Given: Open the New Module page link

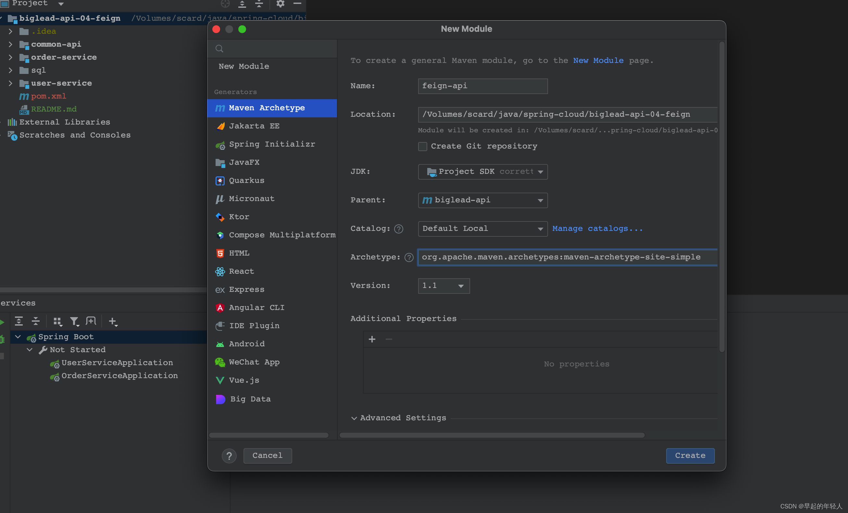Looking at the screenshot, I should click(598, 61).
